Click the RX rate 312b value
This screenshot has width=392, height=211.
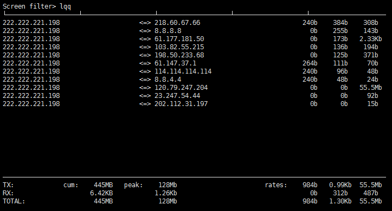click(x=340, y=193)
